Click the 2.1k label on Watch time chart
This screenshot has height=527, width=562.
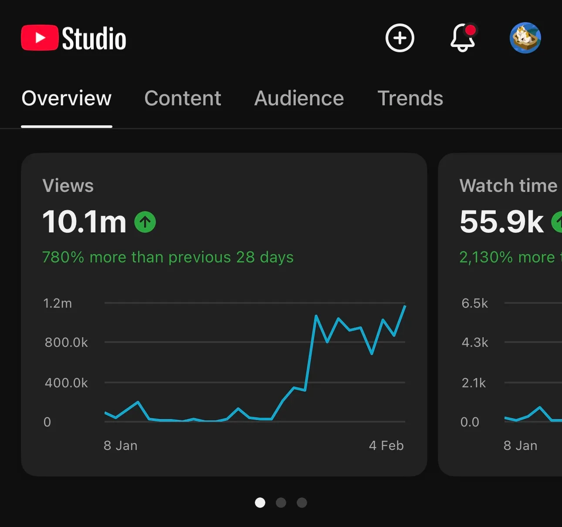pyautogui.click(x=474, y=383)
